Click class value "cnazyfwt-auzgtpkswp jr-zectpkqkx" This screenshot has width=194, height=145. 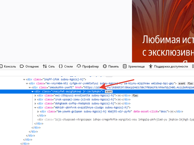[77, 91]
